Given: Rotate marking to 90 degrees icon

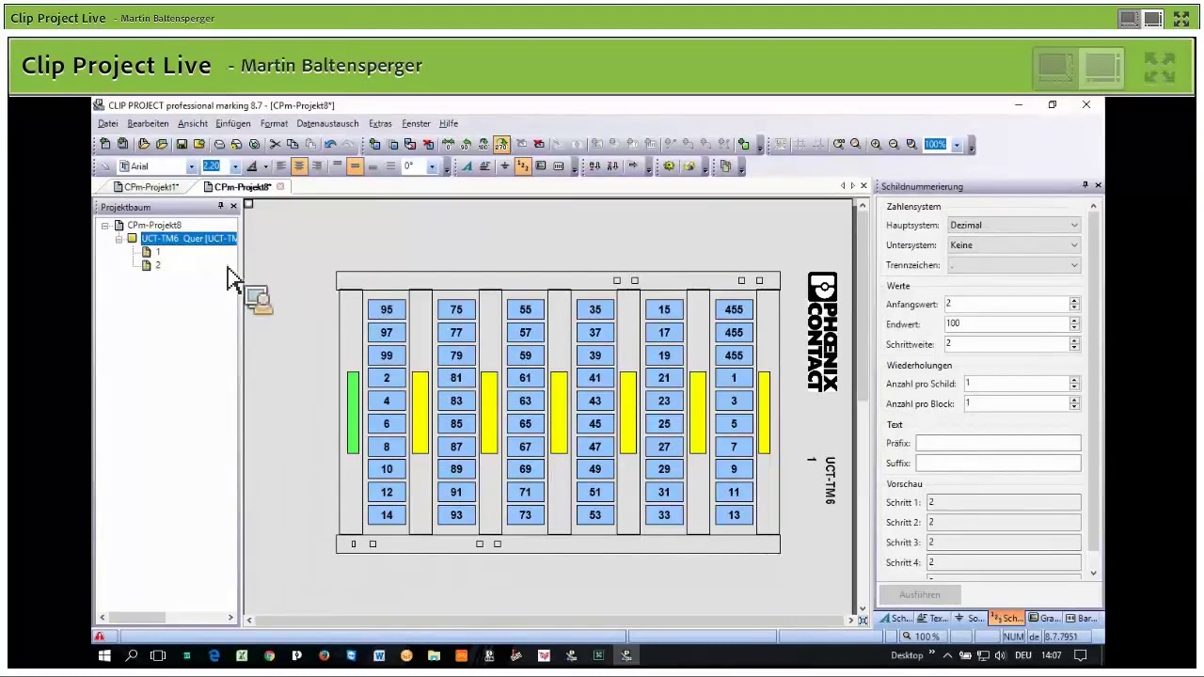Looking at the screenshot, I should point(466,145).
